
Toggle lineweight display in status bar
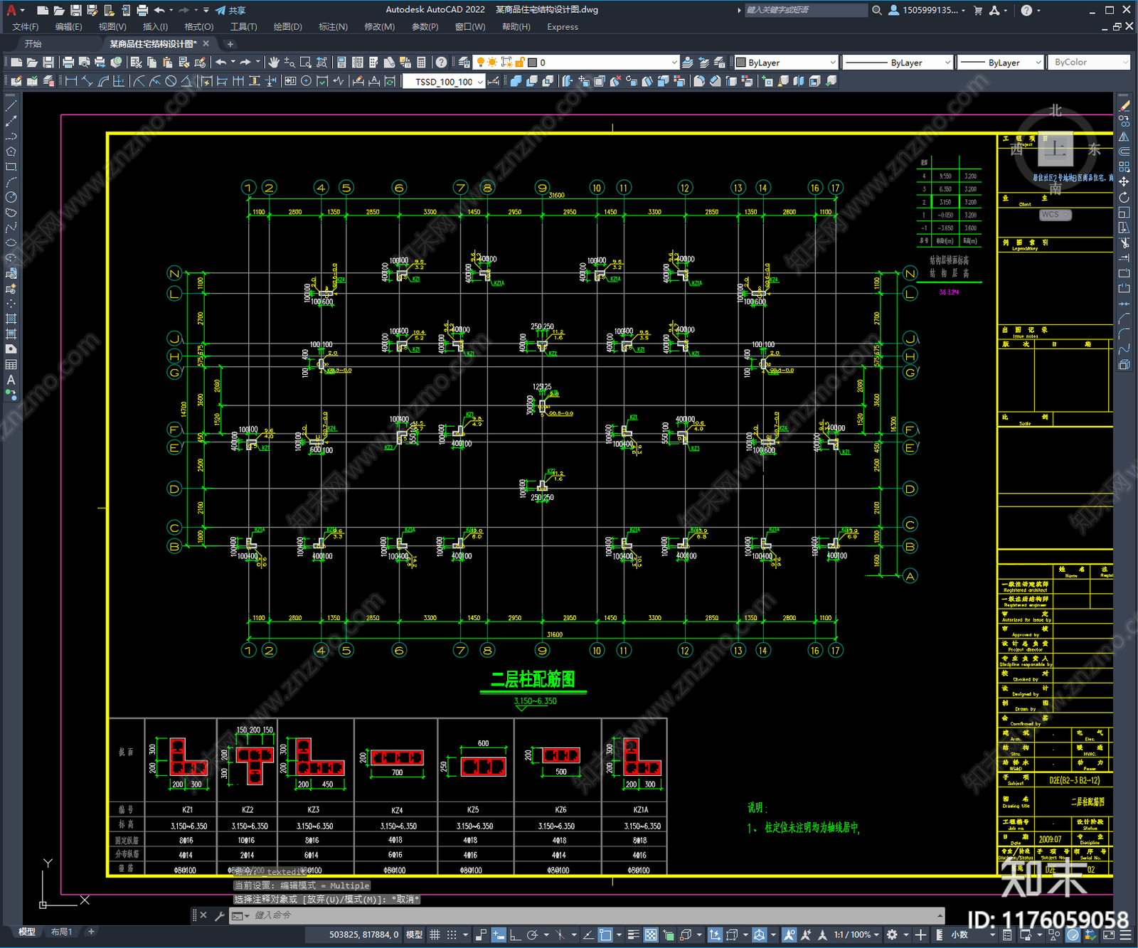[633, 934]
